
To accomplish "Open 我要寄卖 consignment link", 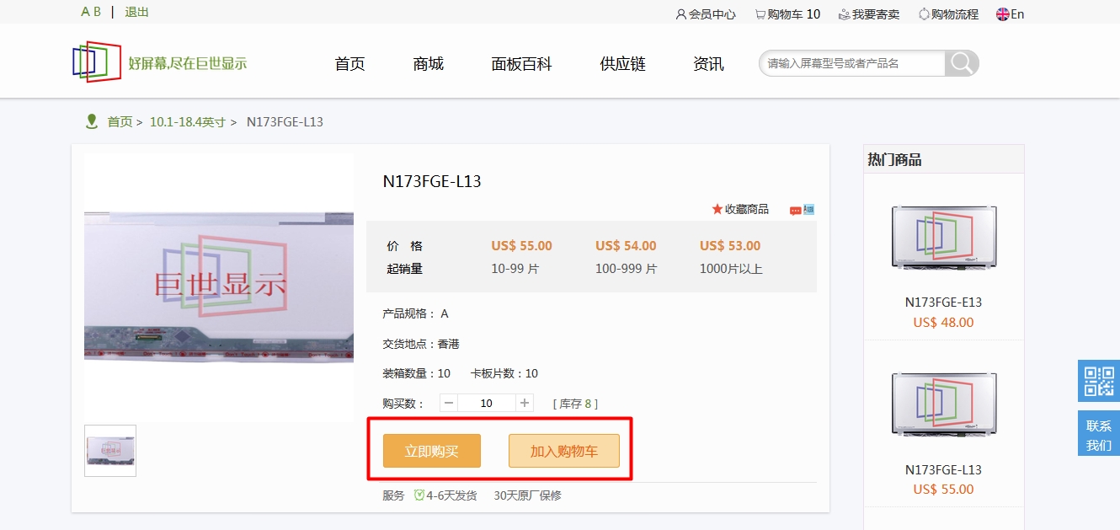I will [x=869, y=13].
